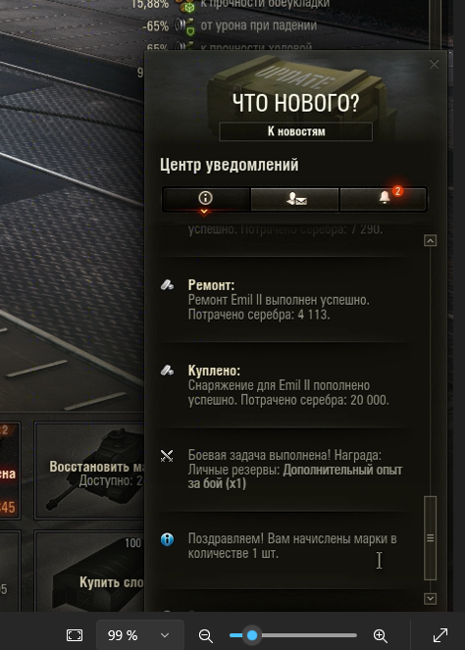Click the 'Восстановить' tank tile
The width and height of the screenshot is (465, 650).
click(x=89, y=471)
